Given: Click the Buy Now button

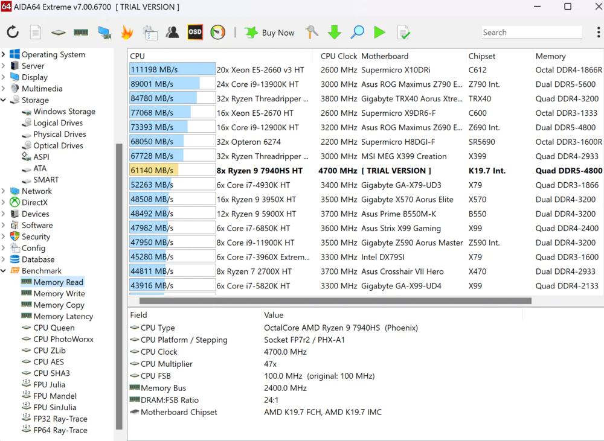Looking at the screenshot, I should tap(269, 33).
